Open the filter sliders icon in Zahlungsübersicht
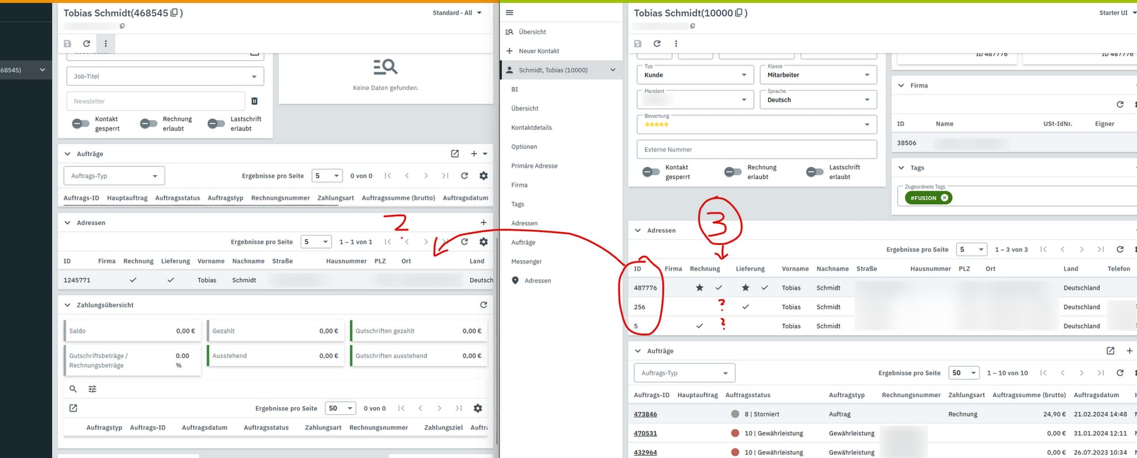This screenshot has height=458, width=1137. pyautogui.click(x=92, y=389)
